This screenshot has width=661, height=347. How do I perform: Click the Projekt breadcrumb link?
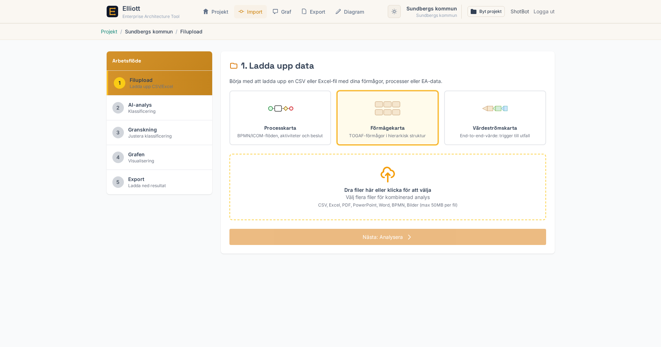pyautogui.click(x=109, y=32)
